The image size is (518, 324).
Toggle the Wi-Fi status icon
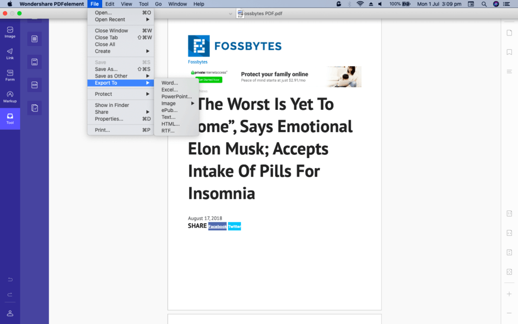(360, 4)
